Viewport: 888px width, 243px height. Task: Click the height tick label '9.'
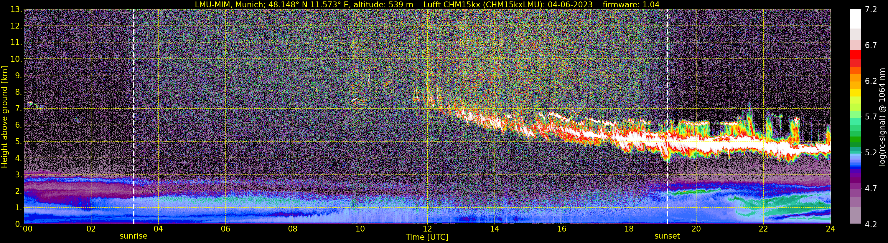pos(18,76)
